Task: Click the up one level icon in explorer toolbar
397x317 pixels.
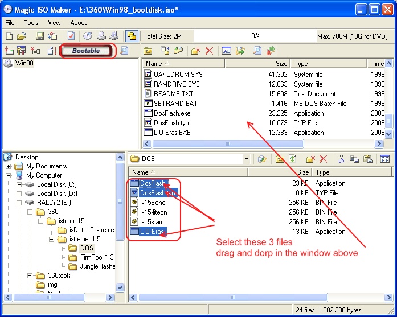Action: (x=280, y=159)
